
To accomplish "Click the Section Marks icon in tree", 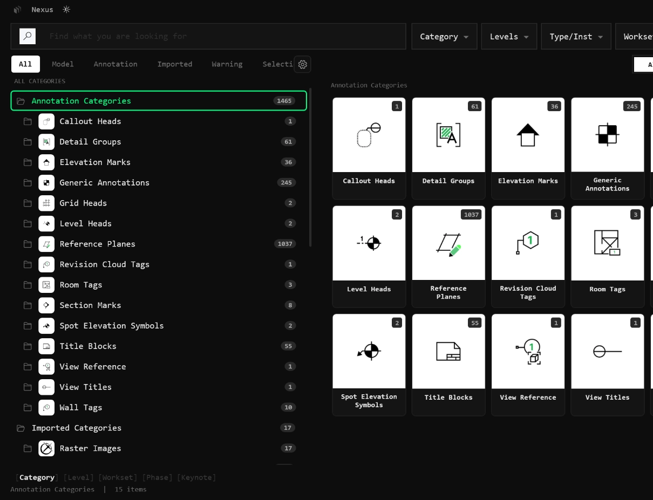I will click(x=46, y=305).
